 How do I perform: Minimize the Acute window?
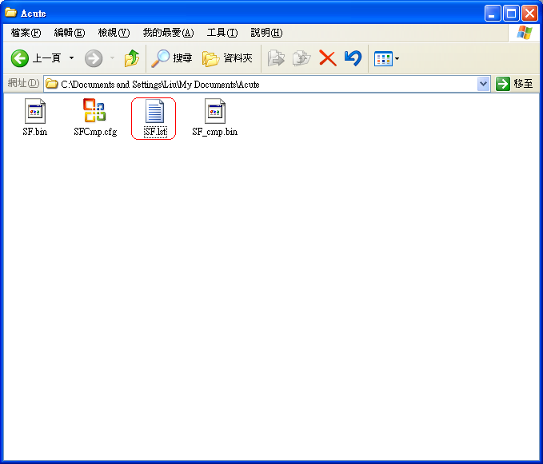point(493,14)
